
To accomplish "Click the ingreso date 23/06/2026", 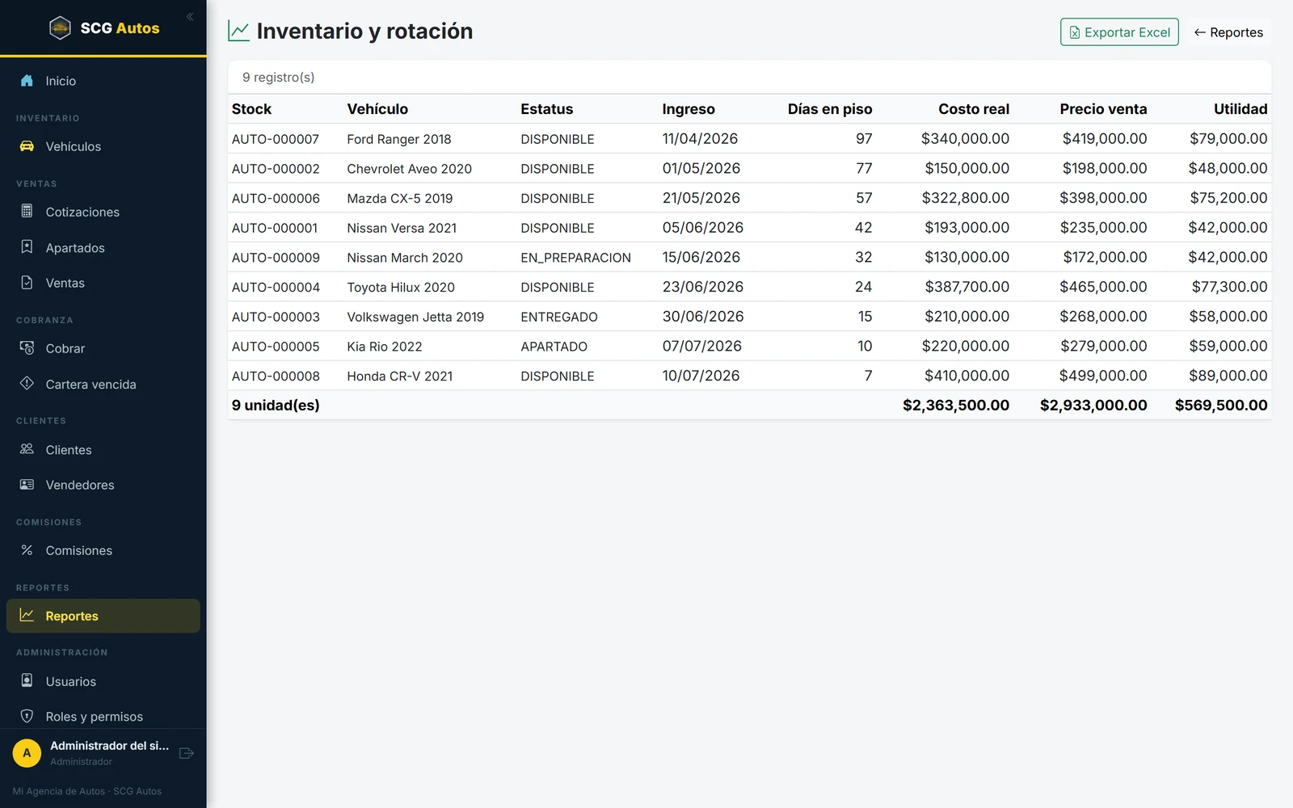I will pos(703,287).
